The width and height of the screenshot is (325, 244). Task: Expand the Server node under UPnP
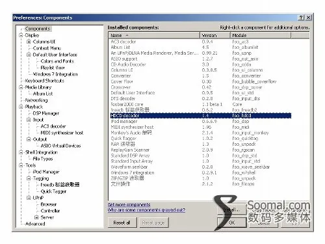[x=36, y=217]
